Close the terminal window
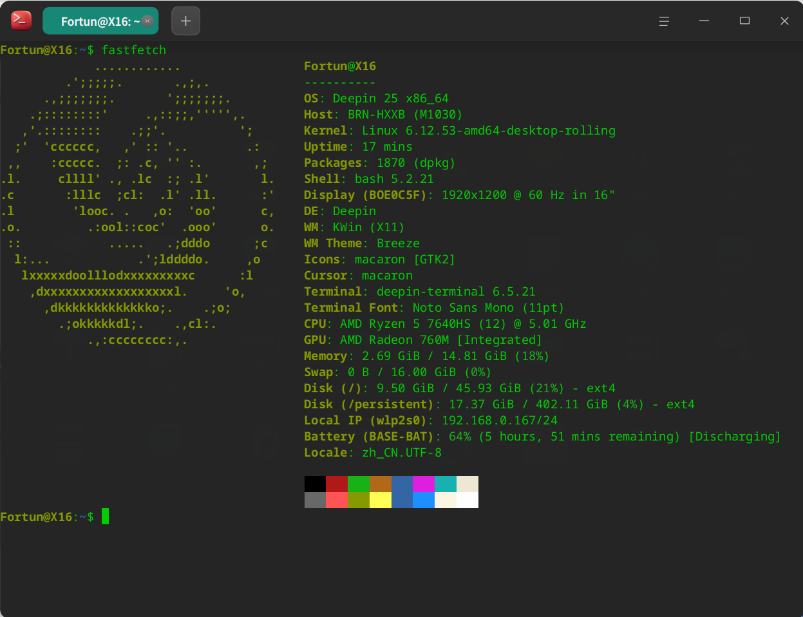Screen dimensions: 803x617 pyautogui.click(x=784, y=21)
